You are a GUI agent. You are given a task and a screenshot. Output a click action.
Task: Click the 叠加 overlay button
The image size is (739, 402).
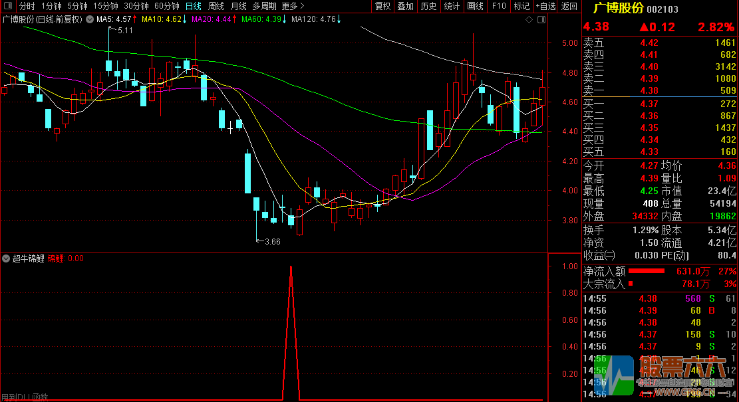click(405, 6)
